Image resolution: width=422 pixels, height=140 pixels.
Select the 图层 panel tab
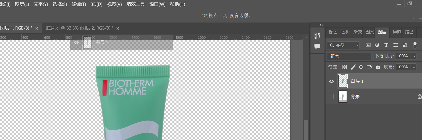click(x=382, y=32)
